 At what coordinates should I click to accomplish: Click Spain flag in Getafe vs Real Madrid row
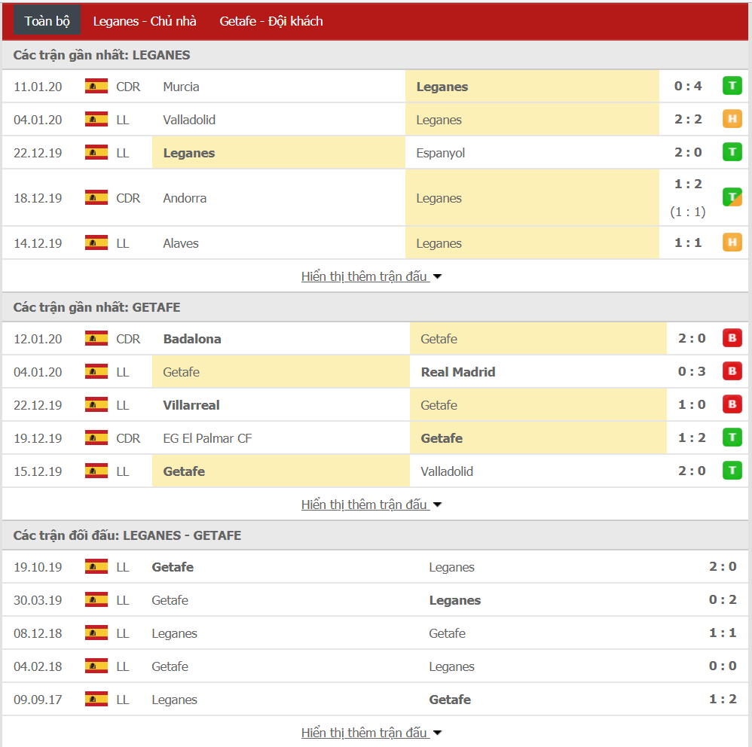pyautogui.click(x=96, y=371)
